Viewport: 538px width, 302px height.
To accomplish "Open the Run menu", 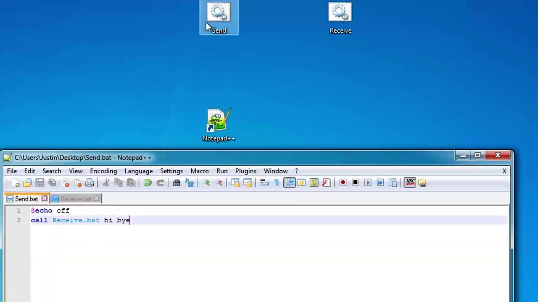I will (x=222, y=171).
